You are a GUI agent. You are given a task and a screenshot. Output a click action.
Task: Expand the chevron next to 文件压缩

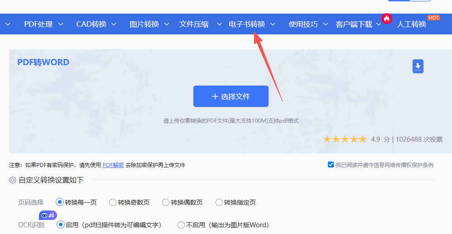pos(220,24)
